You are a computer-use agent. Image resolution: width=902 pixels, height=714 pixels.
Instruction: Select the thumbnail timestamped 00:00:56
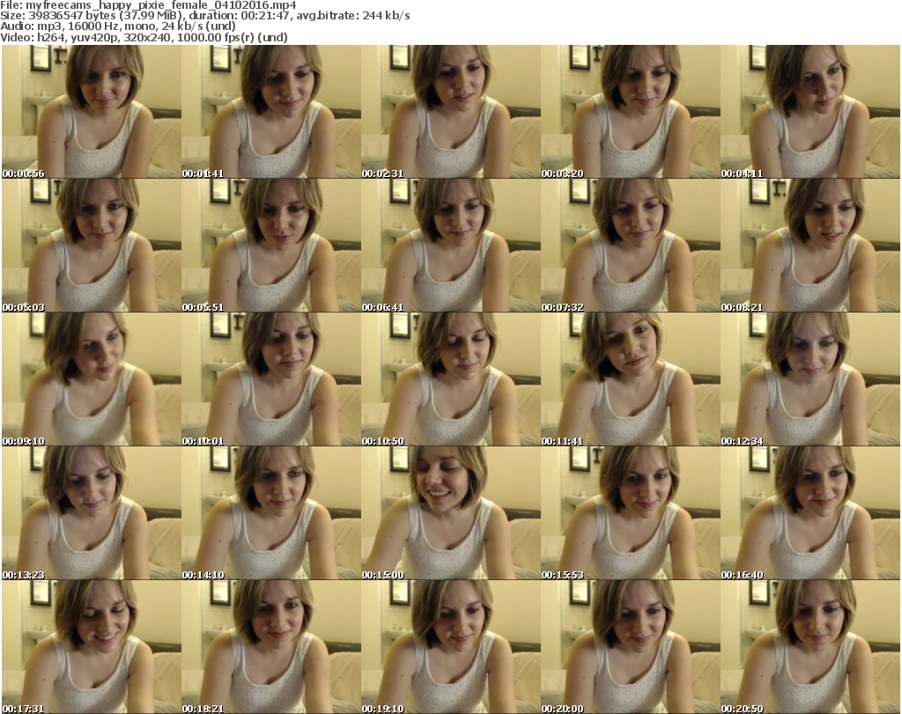tap(92, 112)
